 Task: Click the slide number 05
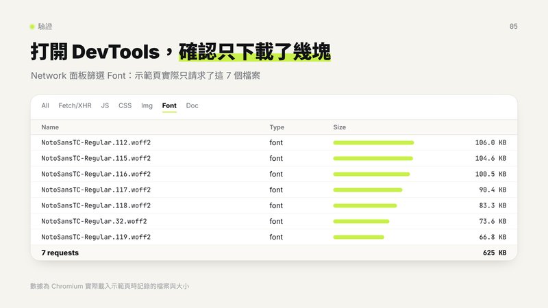coord(513,27)
